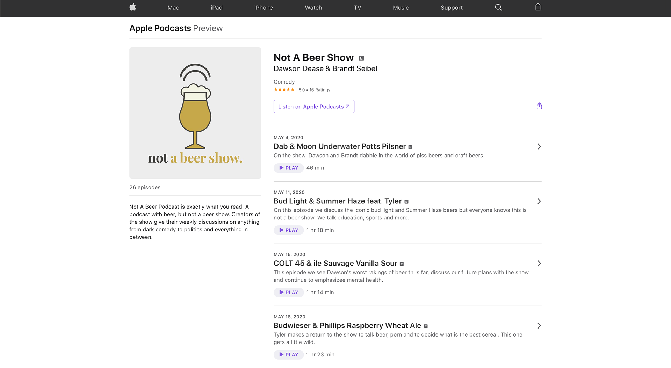Open Support navigation item
Screen dimensions: 671x368
[452, 8]
